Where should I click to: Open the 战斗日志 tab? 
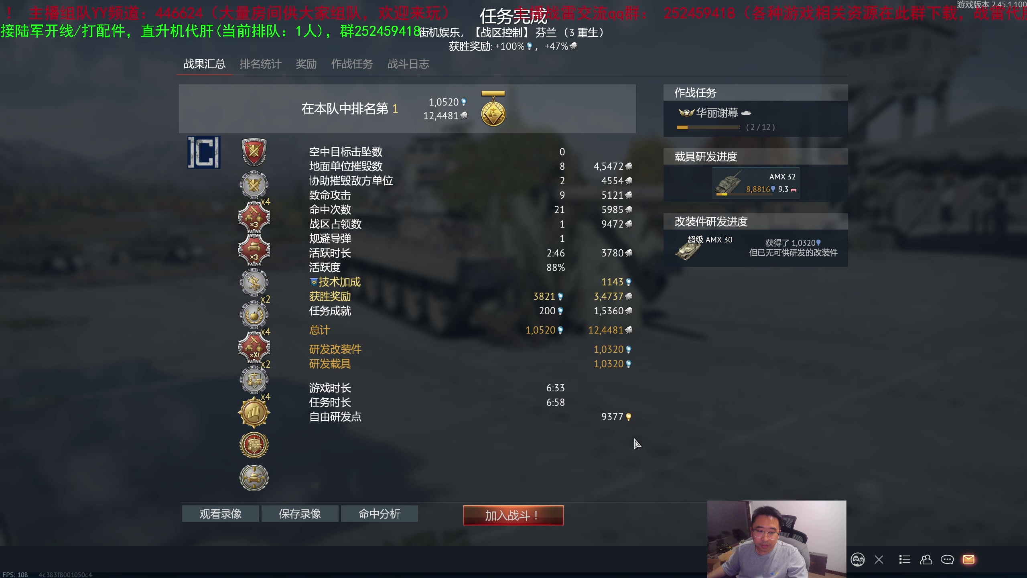408,64
